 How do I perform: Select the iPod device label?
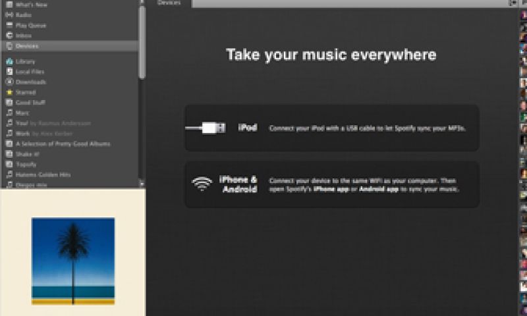click(248, 128)
